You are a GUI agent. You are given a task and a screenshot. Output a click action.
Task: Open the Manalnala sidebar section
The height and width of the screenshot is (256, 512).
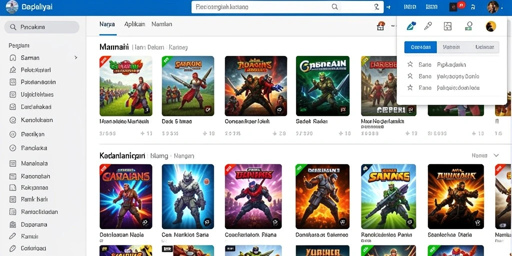click(34, 163)
